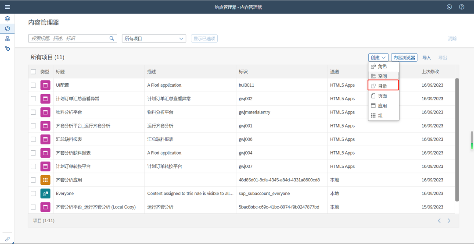Viewport: 474px width, 244px height.
Task: Click the 显示已选项 button
Action: 204,38
